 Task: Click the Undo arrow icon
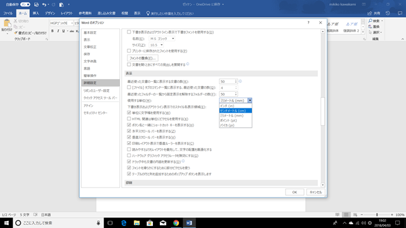tap(44, 4)
